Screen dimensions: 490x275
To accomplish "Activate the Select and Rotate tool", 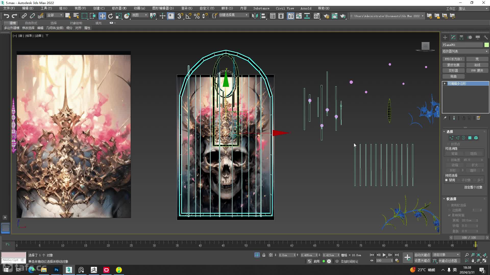I will (111, 16).
